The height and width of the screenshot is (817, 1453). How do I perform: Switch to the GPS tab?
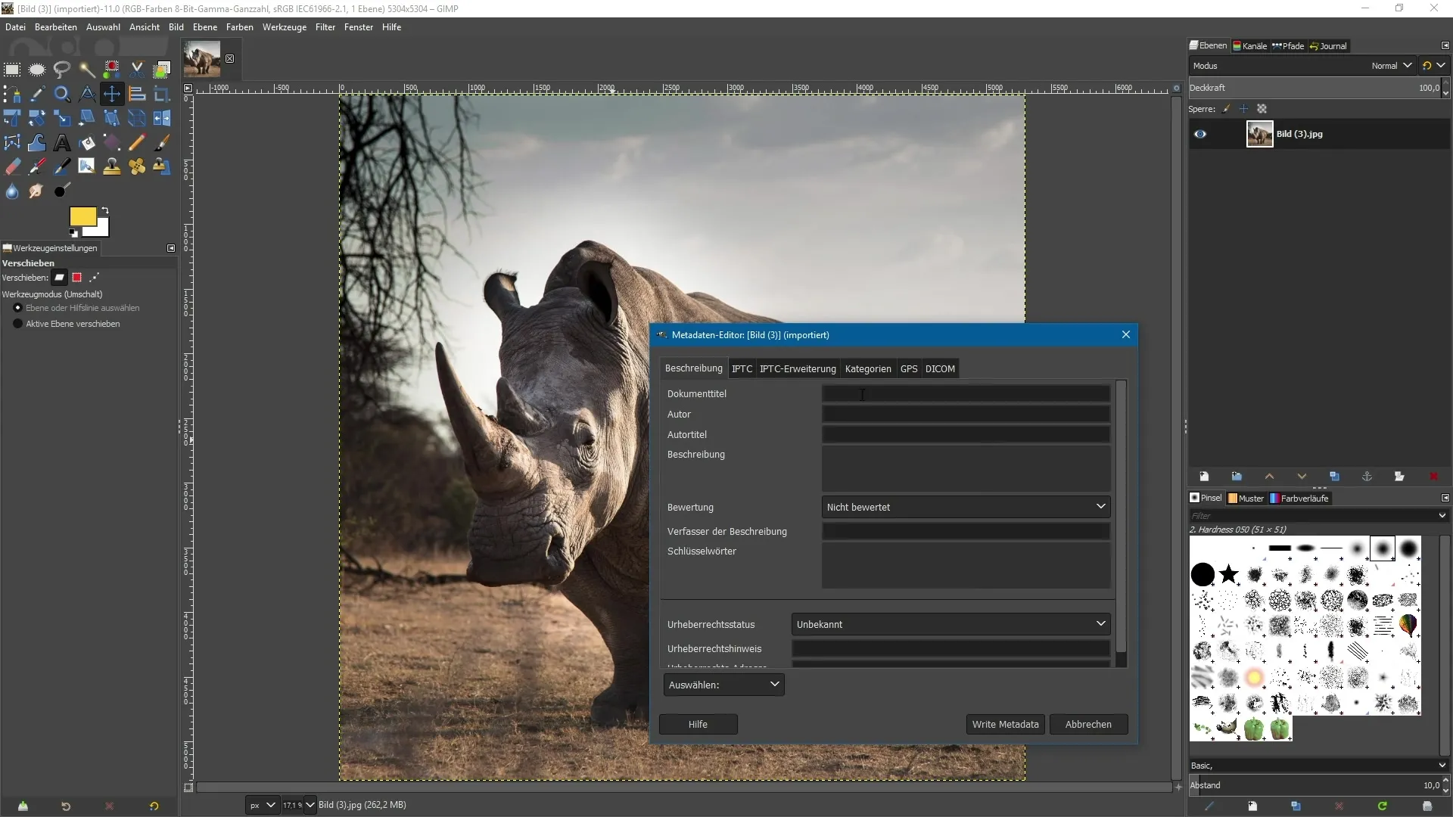tap(909, 369)
